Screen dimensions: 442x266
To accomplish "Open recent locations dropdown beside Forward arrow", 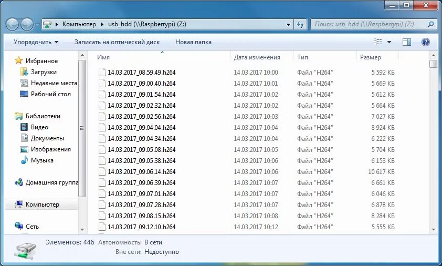I will click(37, 25).
